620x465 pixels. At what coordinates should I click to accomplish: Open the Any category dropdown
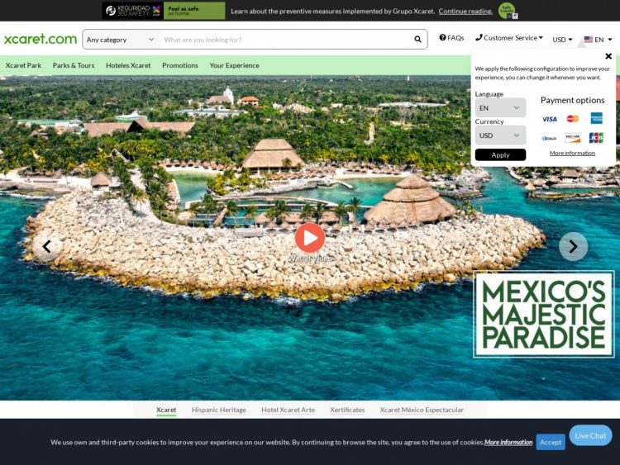(x=121, y=40)
